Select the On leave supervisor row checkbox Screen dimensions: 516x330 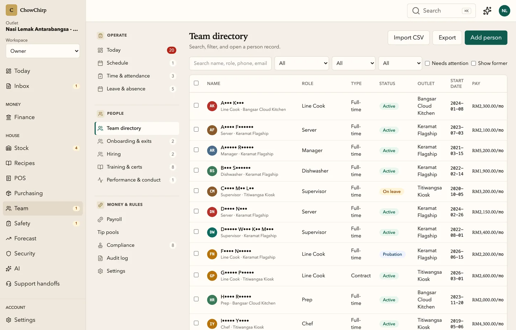pyautogui.click(x=196, y=191)
